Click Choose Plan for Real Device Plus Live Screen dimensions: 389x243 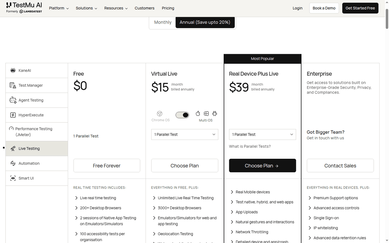pos(263,166)
